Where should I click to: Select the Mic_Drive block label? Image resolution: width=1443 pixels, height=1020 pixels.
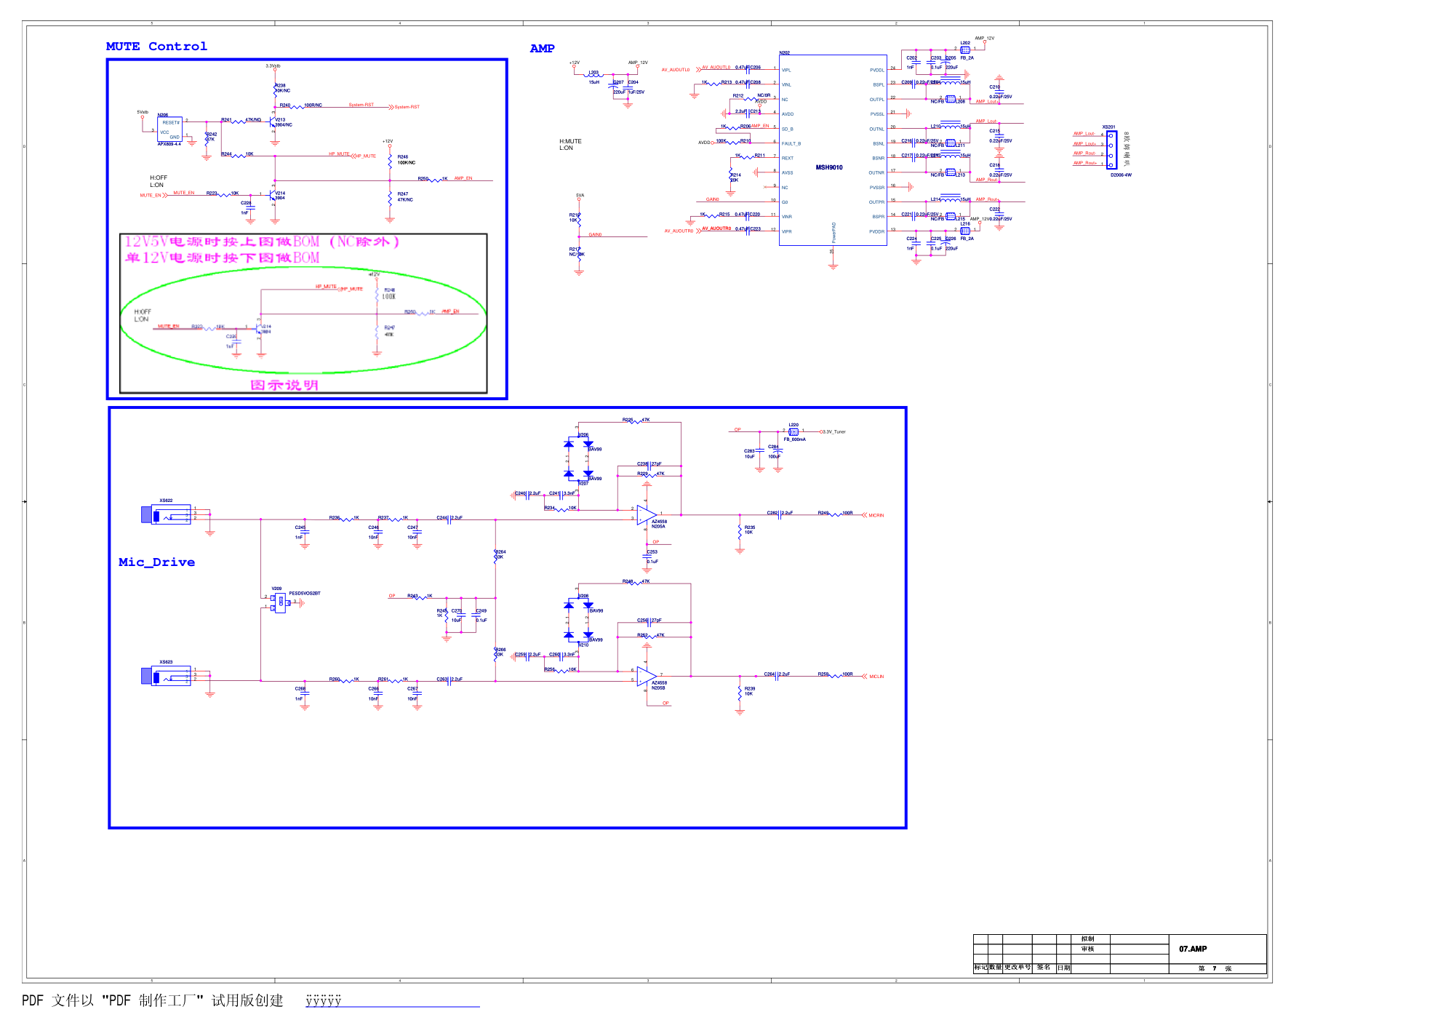coord(156,562)
